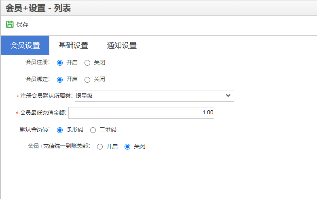
Task: Expand the 注册会员默认所属类 dropdown arrow
Action: coord(228,96)
